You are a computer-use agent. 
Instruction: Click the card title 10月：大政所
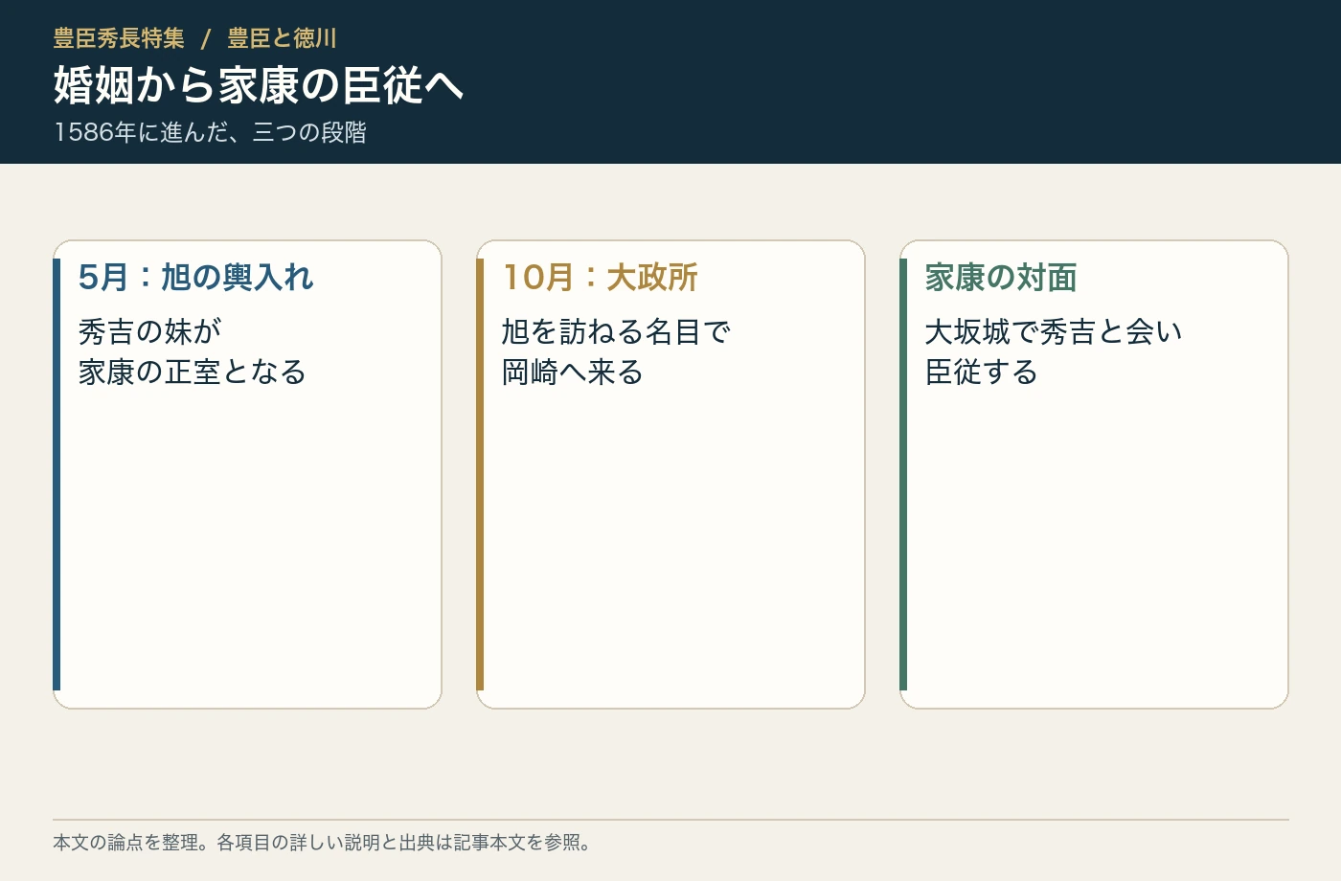pyautogui.click(x=601, y=278)
